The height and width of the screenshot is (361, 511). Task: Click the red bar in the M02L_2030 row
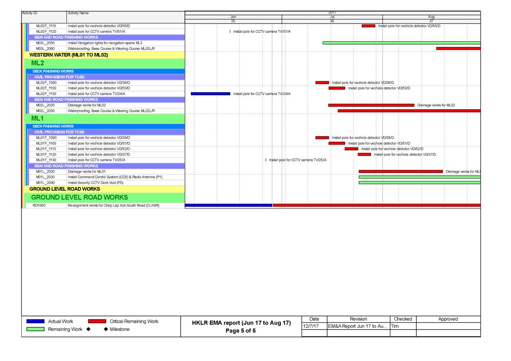tap(410, 111)
